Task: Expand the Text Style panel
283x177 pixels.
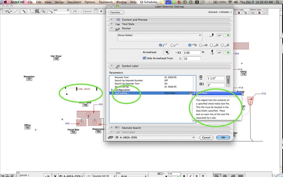Action: (112, 24)
